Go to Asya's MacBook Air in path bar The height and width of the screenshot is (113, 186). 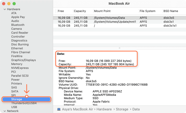(x=77, y=109)
